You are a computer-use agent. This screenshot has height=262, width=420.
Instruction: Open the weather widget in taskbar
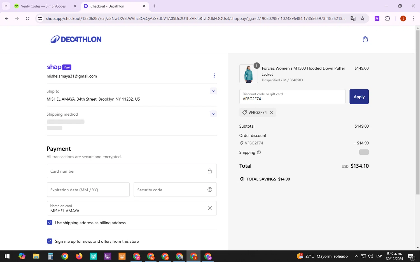[322, 256]
